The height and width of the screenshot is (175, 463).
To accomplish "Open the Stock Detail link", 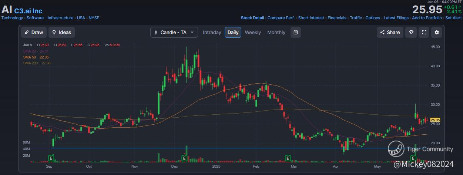I will [252, 18].
